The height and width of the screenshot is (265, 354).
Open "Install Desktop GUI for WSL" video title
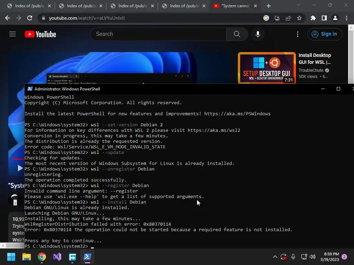[x=315, y=59]
